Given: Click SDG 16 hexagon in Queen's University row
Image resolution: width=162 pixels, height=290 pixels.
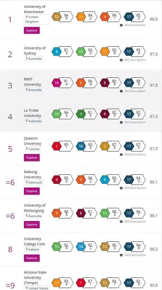Looking at the screenshot, I should click(81, 146).
